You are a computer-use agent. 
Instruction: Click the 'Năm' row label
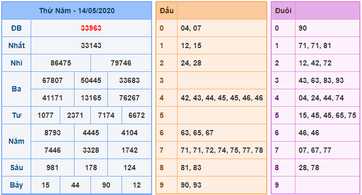[x=16, y=141]
